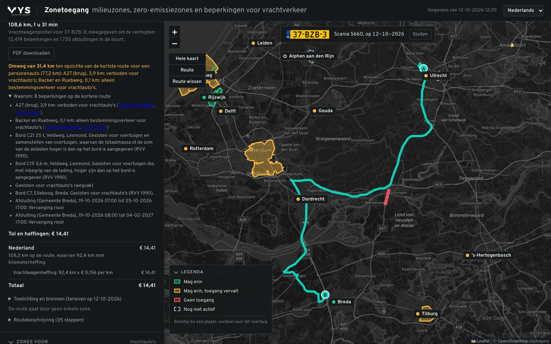Click the green Mag erin legend swatch
551x344 pixels.
coord(177,281)
